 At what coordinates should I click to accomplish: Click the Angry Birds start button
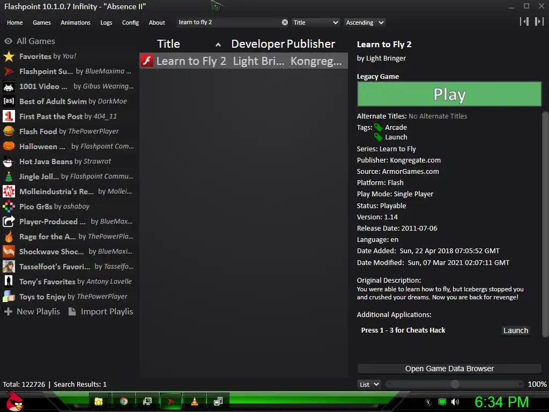tap(14, 402)
